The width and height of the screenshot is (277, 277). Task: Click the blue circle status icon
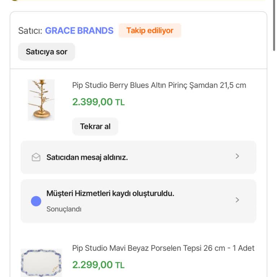36,201
